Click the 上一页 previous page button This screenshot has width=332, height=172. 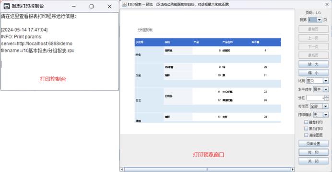(313, 38)
